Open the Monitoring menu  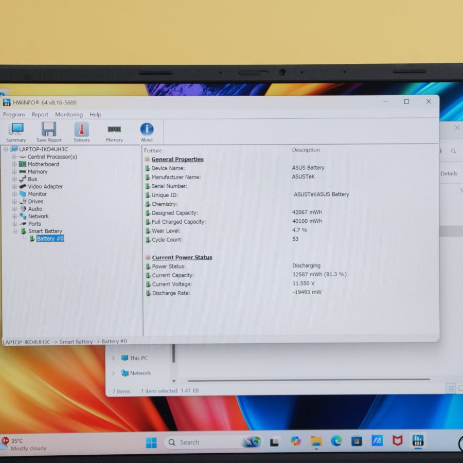coord(69,114)
